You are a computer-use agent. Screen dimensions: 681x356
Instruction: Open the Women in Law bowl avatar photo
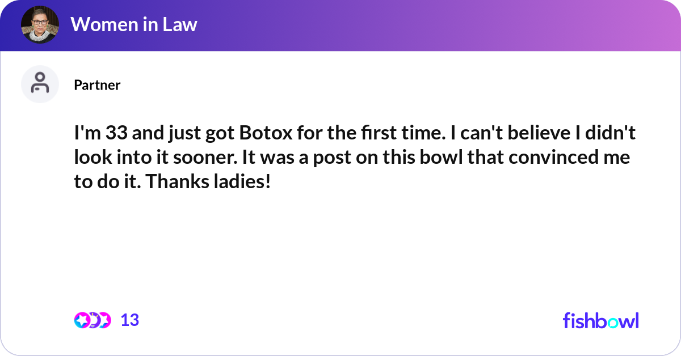(40, 24)
